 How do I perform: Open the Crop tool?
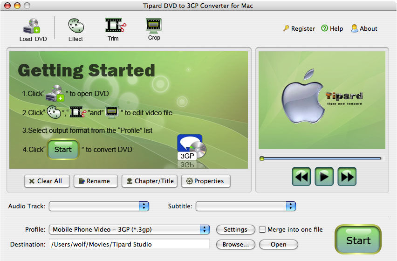tap(154, 29)
